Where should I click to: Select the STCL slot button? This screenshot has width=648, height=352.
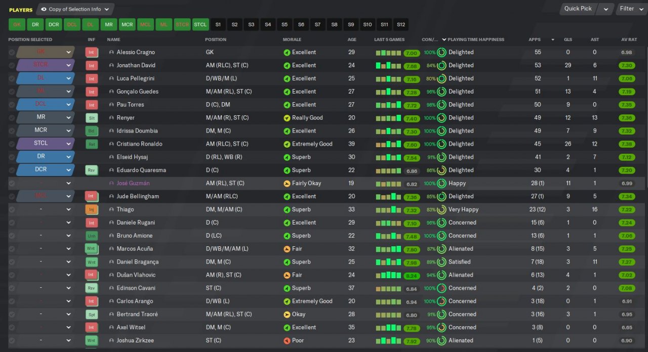click(200, 24)
